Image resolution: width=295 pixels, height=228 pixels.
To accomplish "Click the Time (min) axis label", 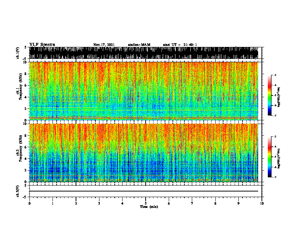I will [x=149, y=207].
